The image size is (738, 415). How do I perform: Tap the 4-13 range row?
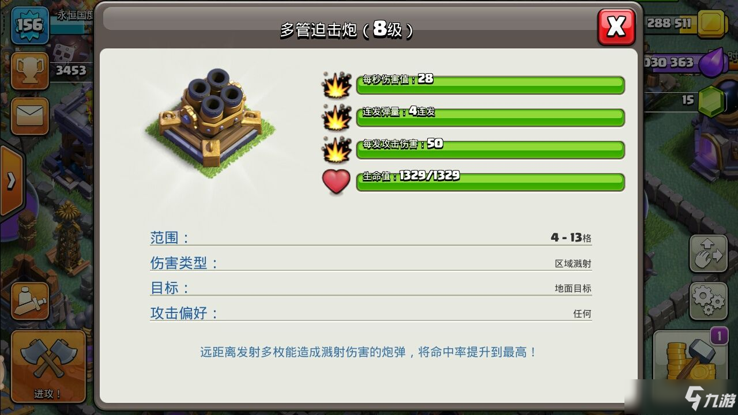pyautogui.click(x=371, y=237)
